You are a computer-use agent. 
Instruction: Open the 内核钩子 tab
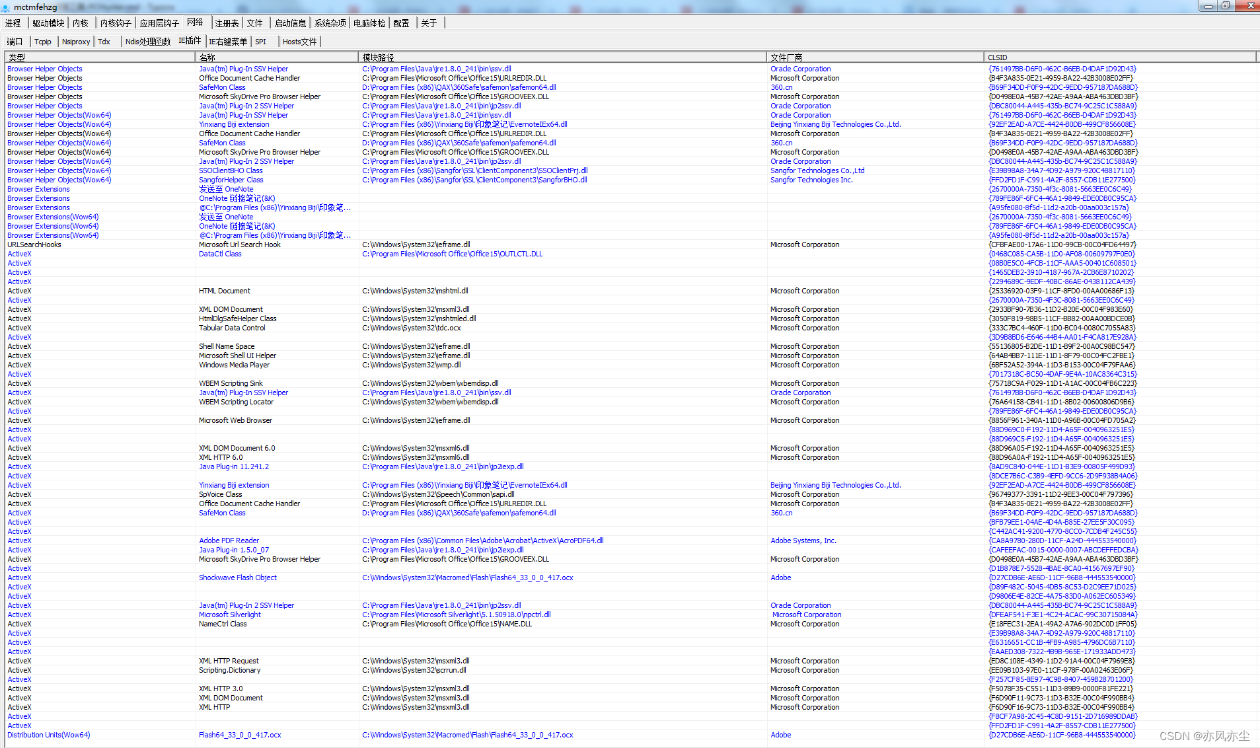point(116,23)
